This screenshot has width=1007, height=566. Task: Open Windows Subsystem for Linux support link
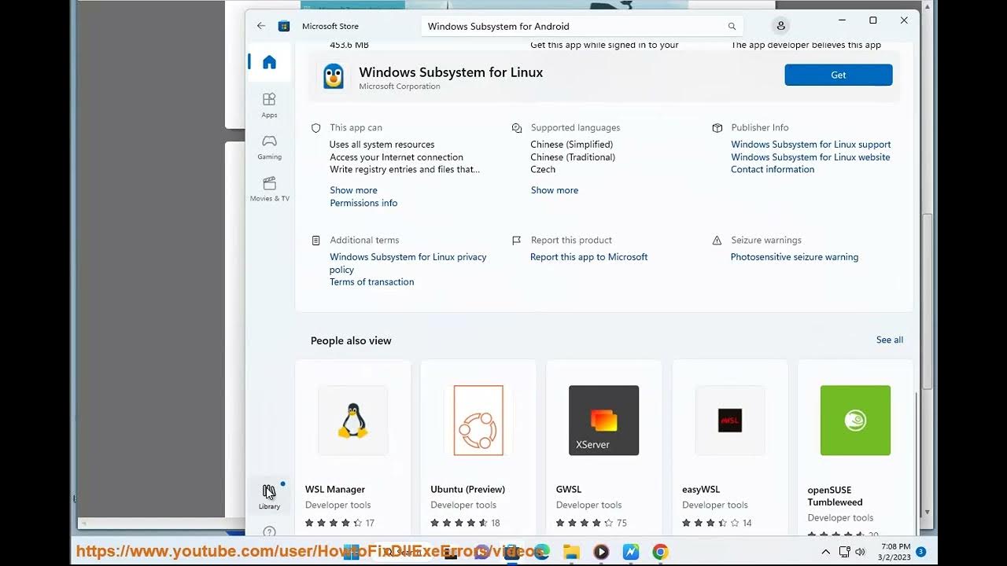click(x=810, y=145)
